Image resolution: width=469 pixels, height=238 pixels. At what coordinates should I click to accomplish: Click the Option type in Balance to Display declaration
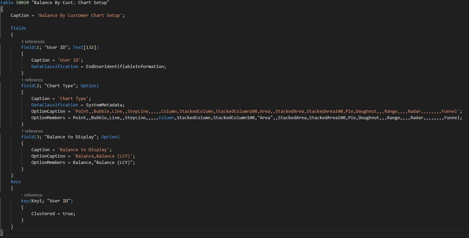click(x=109, y=137)
